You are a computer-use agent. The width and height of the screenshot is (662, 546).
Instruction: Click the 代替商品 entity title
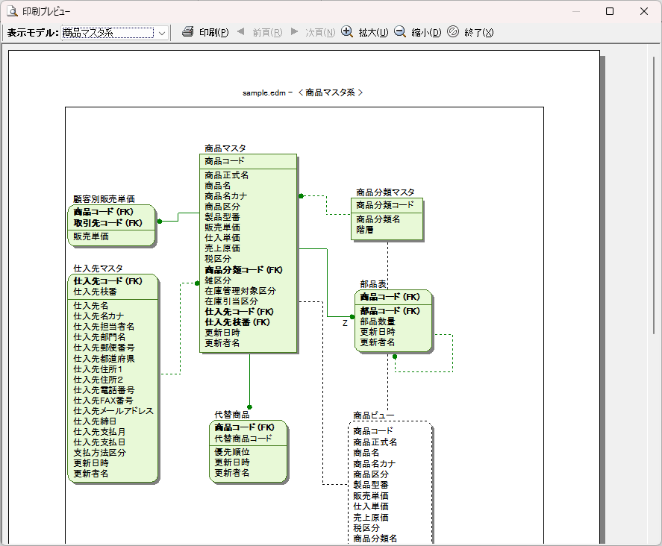click(x=232, y=415)
